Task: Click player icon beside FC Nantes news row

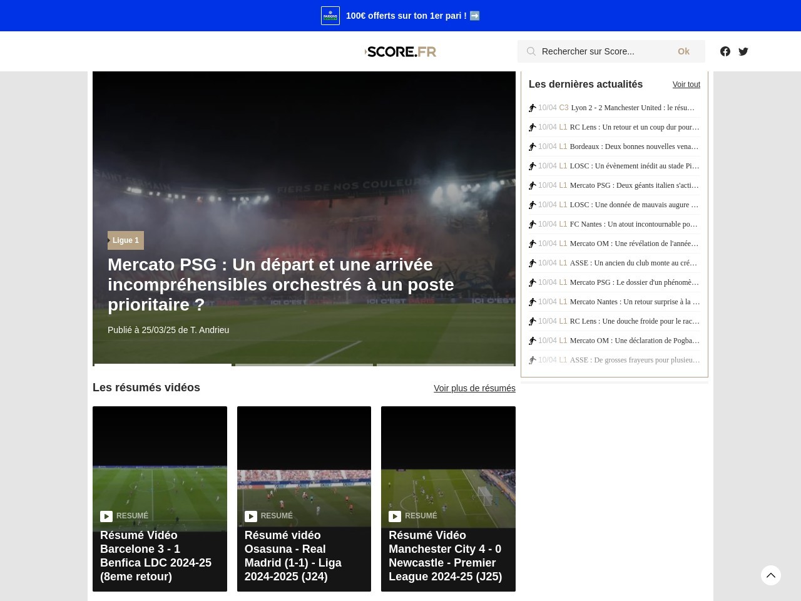Action: (x=533, y=224)
